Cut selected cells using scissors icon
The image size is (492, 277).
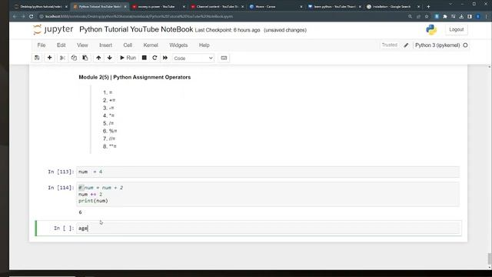click(x=62, y=58)
